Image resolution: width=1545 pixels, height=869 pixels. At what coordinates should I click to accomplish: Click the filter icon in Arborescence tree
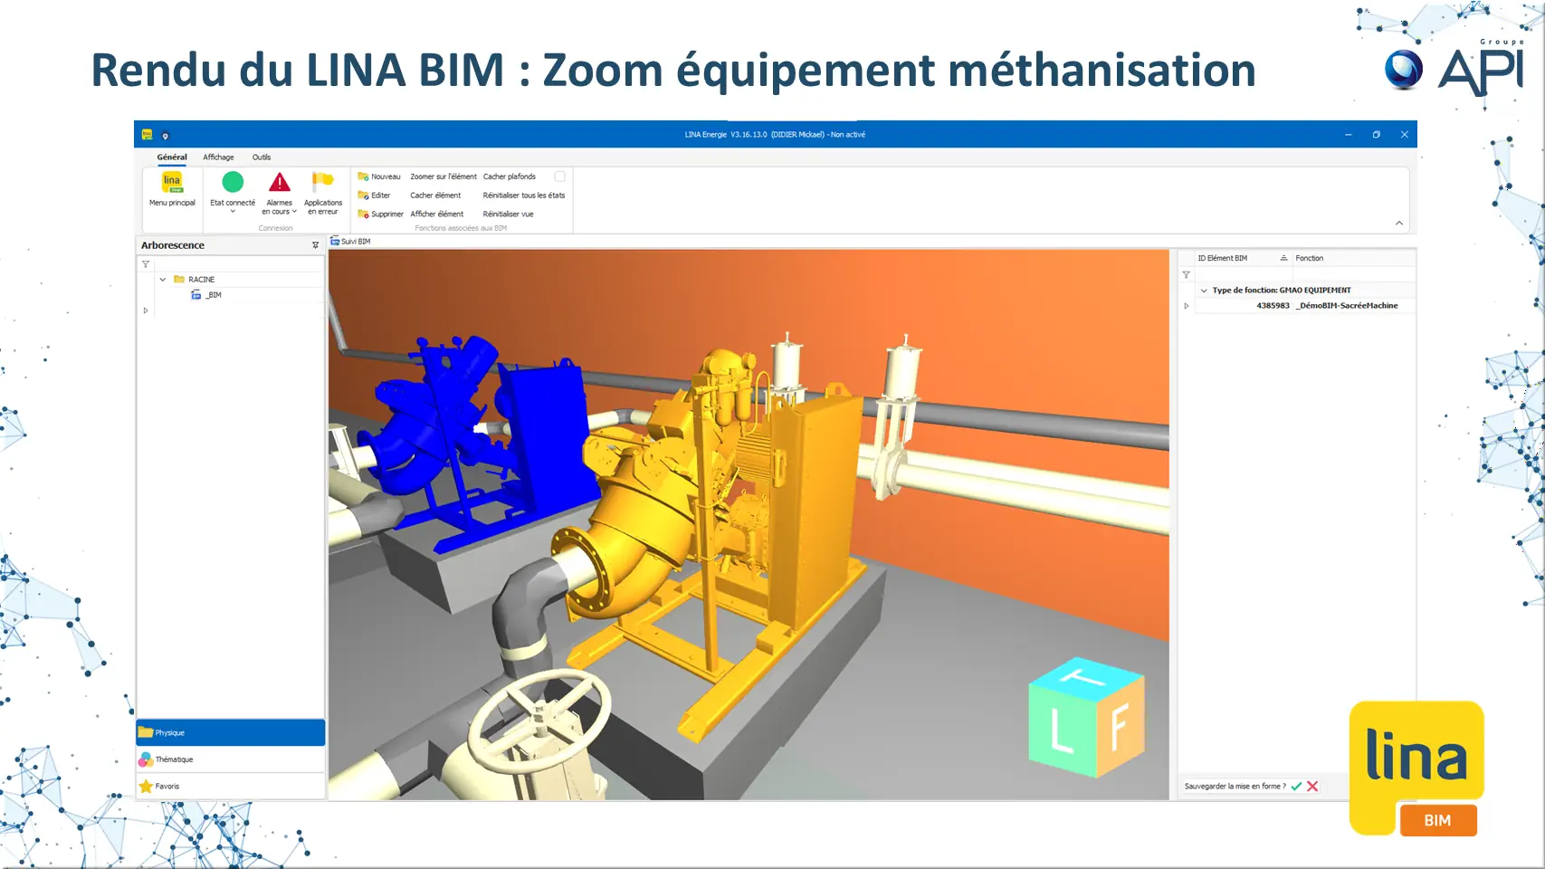pos(146,264)
